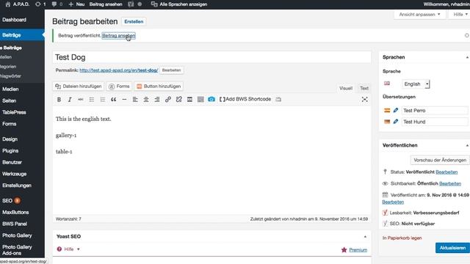Open the permalink test-dog URL
This screenshot has width=470, height=264.
(x=119, y=70)
